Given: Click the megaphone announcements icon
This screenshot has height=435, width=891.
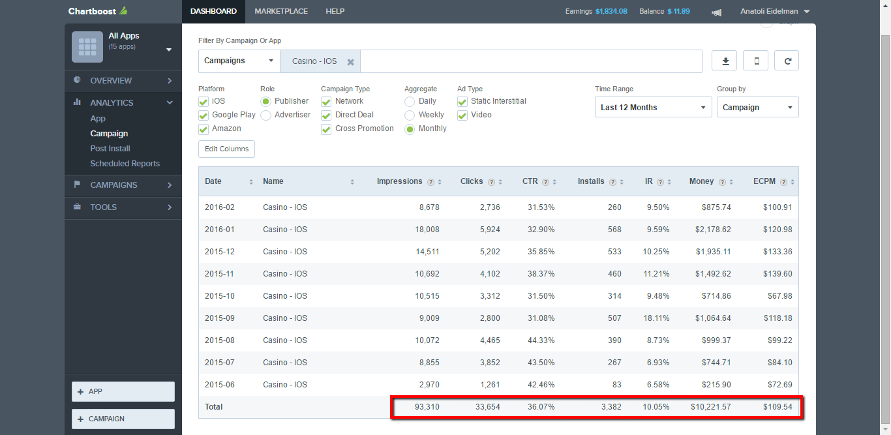Looking at the screenshot, I should pyautogui.click(x=717, y=12).
